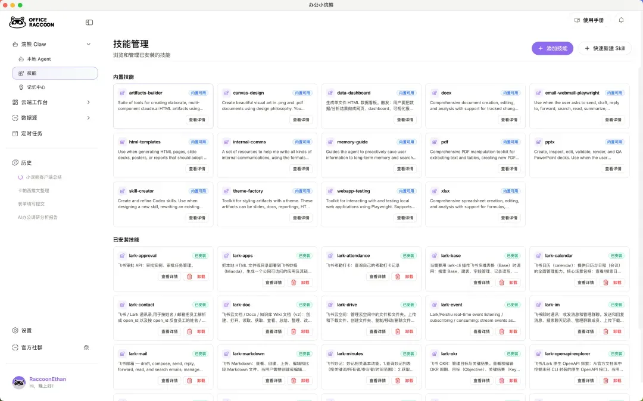Viewport: 643px width, 401px height.
Task: Click the trash icon for lark-apps
Action: pyautogui.click(x=294, y=283)
